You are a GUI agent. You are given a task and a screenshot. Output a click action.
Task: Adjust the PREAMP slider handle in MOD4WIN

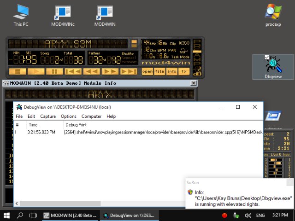click(x=197, y=51)
